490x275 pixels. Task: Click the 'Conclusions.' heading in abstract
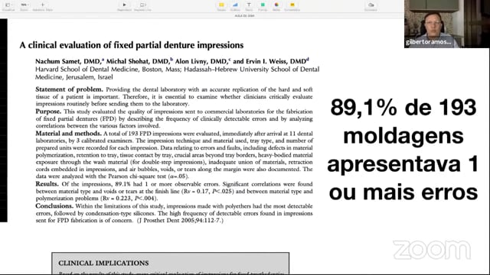click(x=54, y=206)
